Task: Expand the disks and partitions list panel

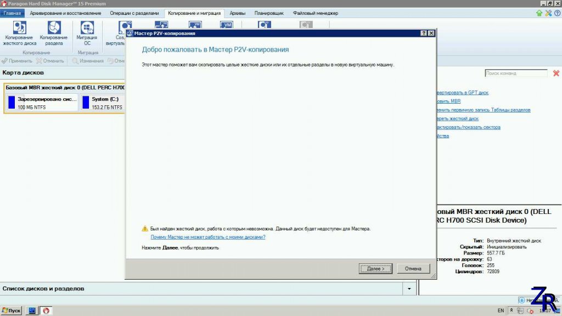Action: click(x=409, y=288)
